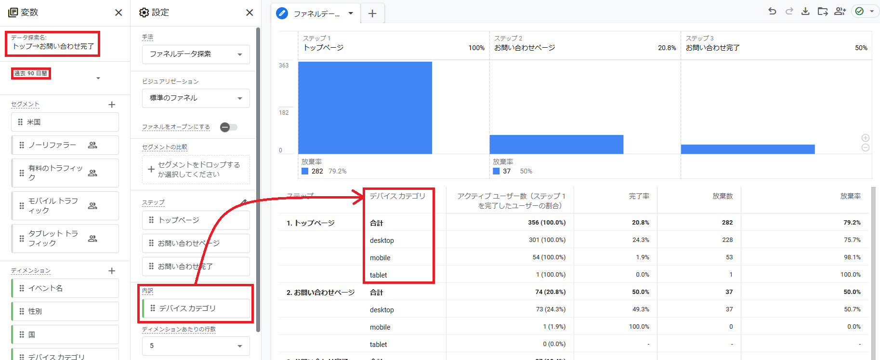Click the redo arrow in top toolbar
Image resolution: width=880 pixels, height=360 pixels.
[x=789, y=11]
